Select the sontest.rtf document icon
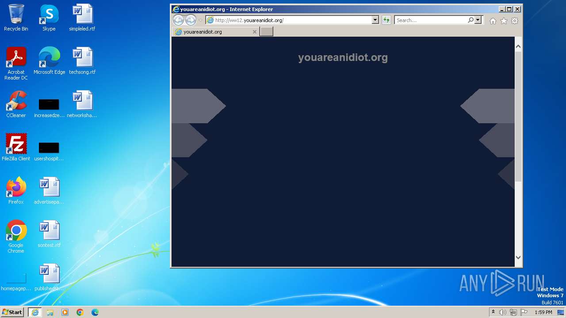 click(49, 234)
